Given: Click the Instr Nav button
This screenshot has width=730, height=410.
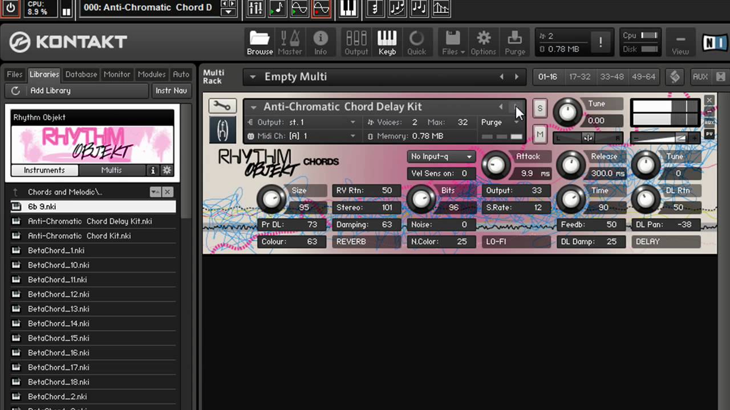Looking at the screenshot, I should tap(172, 91).
